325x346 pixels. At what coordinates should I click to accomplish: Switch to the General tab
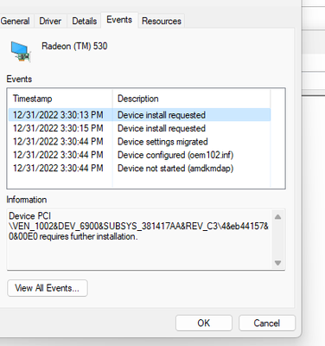click(15, 21)
